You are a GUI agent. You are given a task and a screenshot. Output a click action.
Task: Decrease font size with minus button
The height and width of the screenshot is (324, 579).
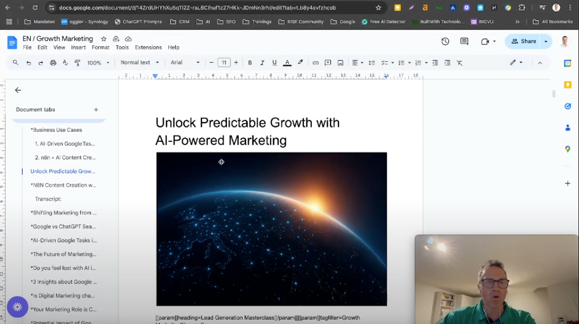click(x=211, y=63)
